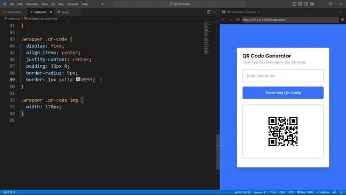This screenshot has height=195, width=346.
Task: Toggle the bottom panel layout icon
Action: click(x=300, y=4)
